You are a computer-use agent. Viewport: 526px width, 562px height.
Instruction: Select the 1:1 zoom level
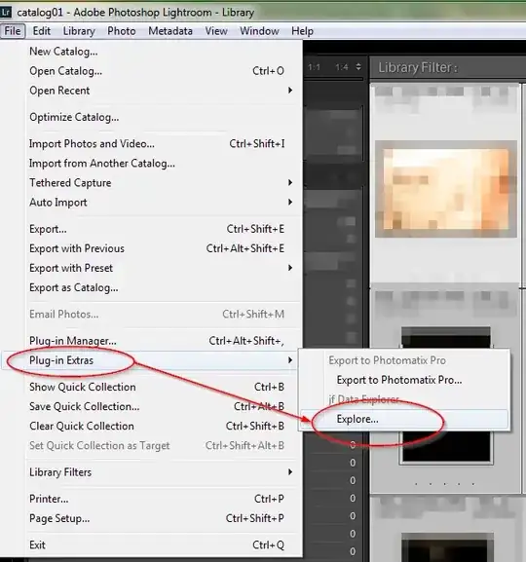pyautogui.click(x=314, y=67)
